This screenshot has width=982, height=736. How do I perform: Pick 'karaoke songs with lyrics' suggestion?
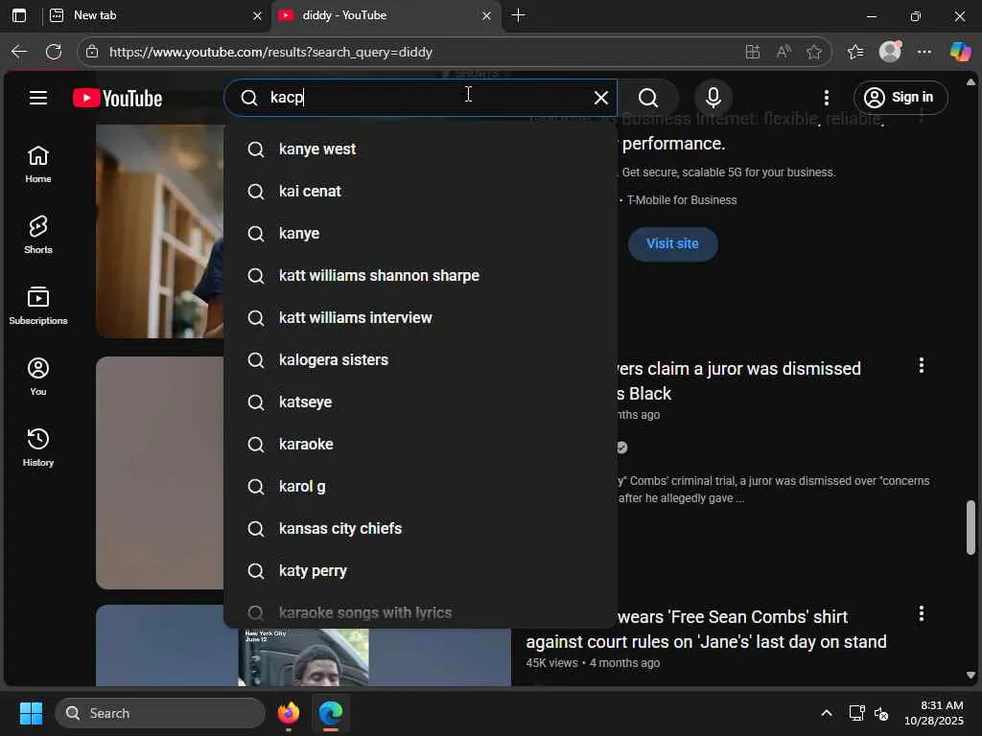420,612
